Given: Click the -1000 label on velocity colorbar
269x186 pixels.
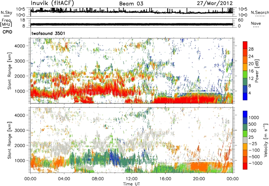Looking at the screenshot, I should click(256, 163).
